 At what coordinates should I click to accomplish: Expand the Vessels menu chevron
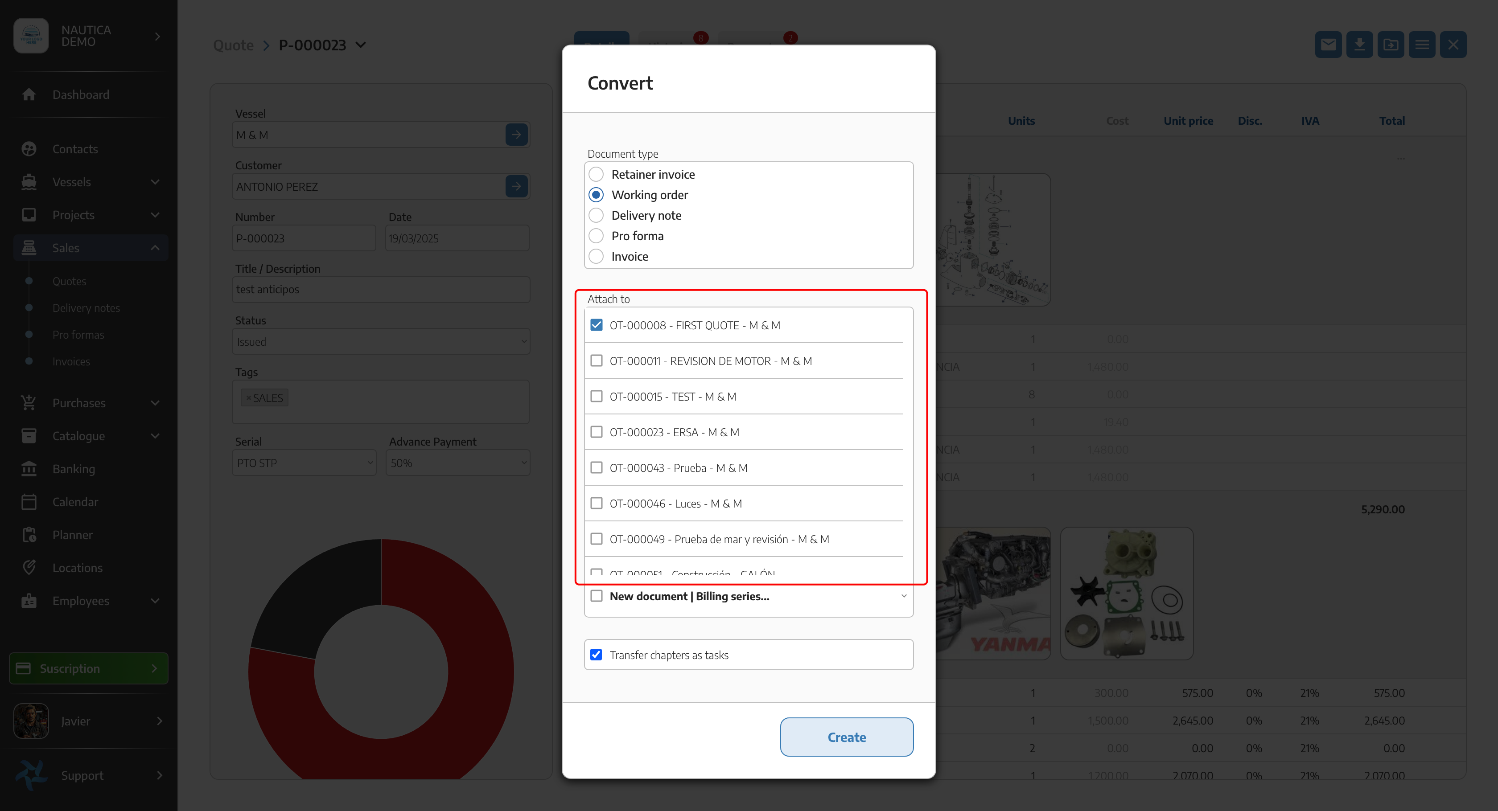point(155,182)
